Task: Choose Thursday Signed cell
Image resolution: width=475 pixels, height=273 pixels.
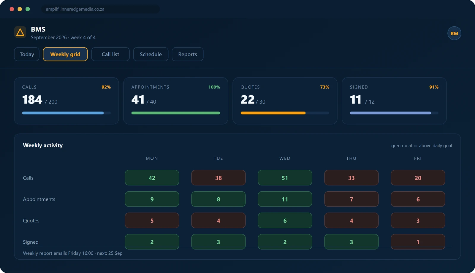Action: coord(351,242)
